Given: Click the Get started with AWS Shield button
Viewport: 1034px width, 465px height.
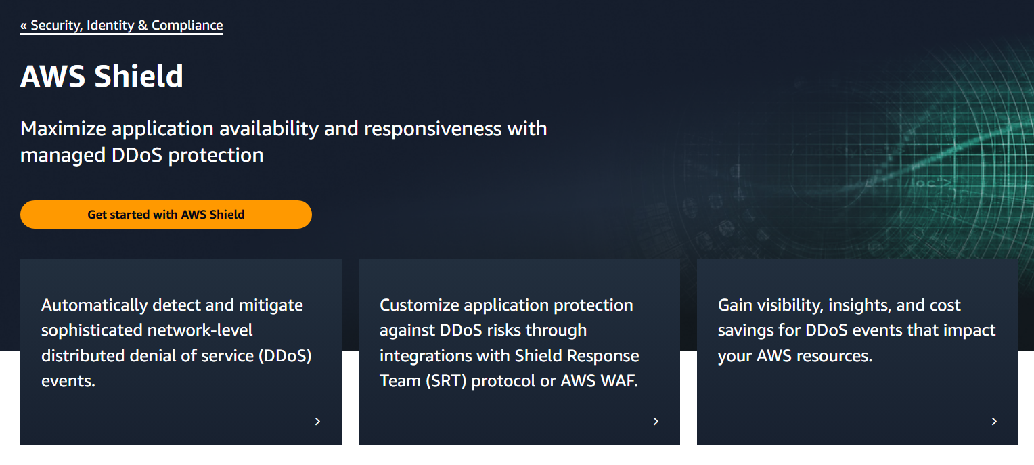Looking at the screenshot, I should coord(166,214).
